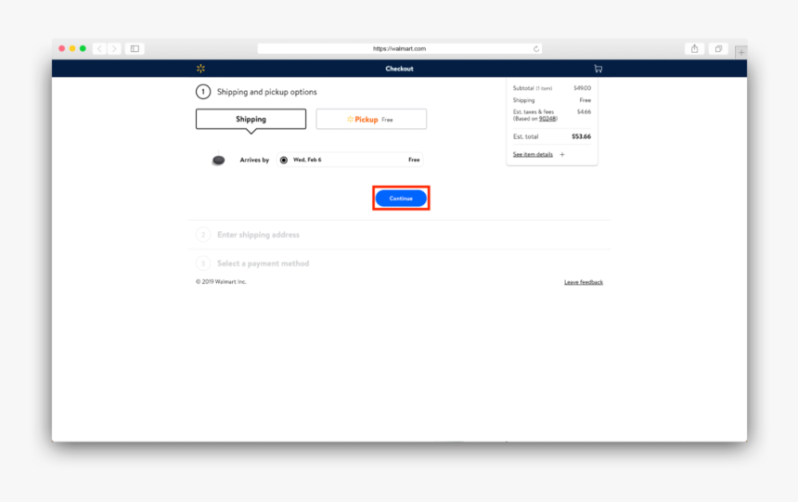
Task: Reload the page with refresh icon
Action: point(536,49)
